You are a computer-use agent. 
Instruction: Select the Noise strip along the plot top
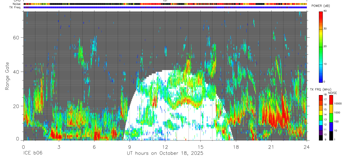pyautogui.click(x=165, y=4)
